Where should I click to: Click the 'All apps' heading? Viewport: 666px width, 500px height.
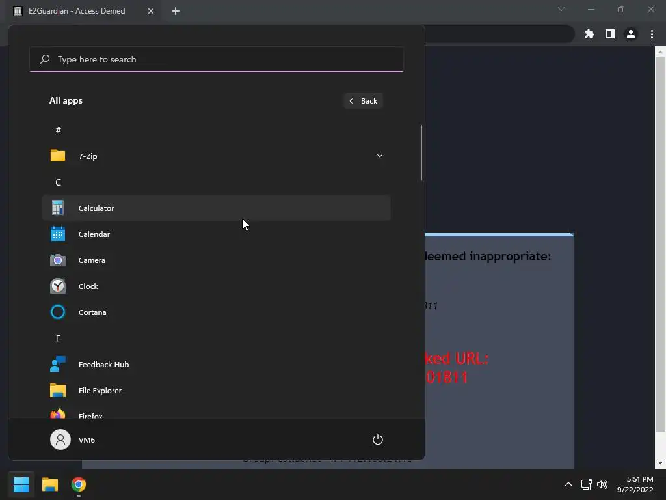pyautogui.click(x=66, y=101)
